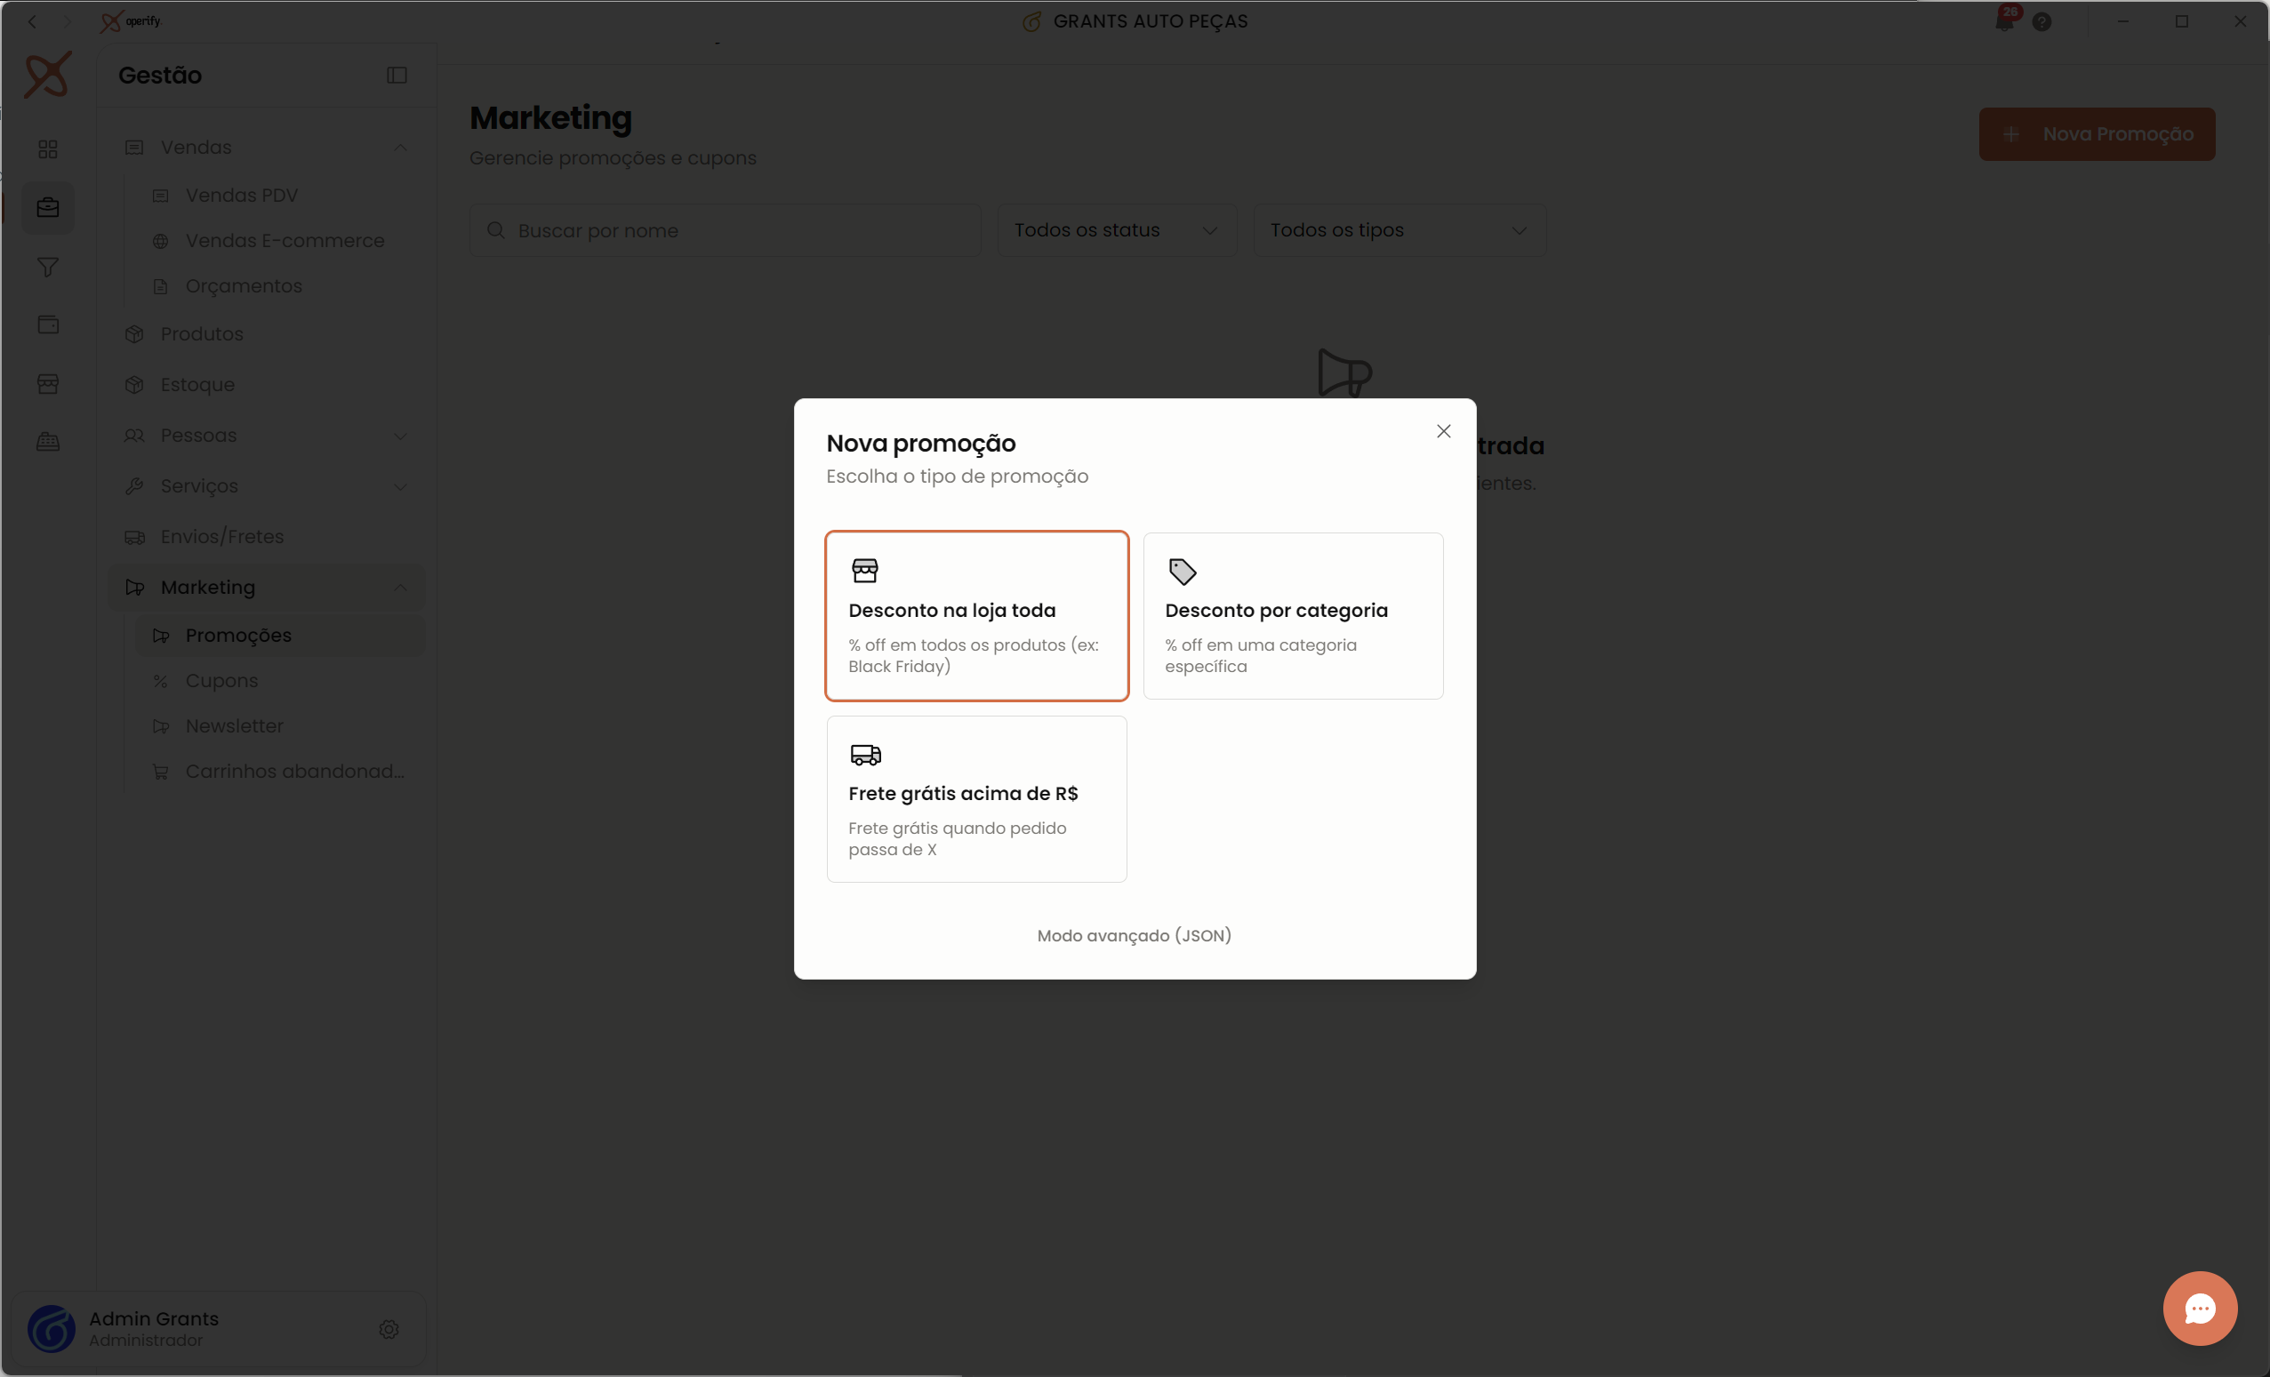Image resolution: width=2270 pixels, height=1377 pixels.
Task: Toggle the sidebar collapse panel icon
Action: [x=397, y=76]
